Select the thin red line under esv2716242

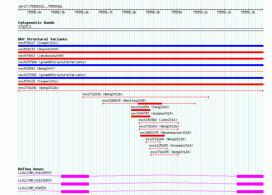click(x=146, y=97)
